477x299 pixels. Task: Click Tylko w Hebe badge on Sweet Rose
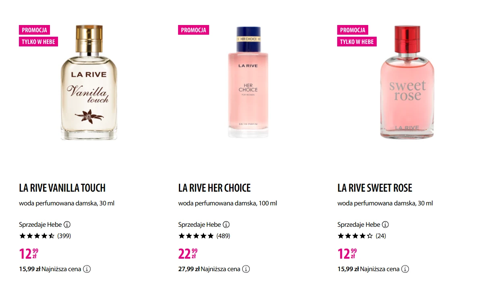pos(357,42)
